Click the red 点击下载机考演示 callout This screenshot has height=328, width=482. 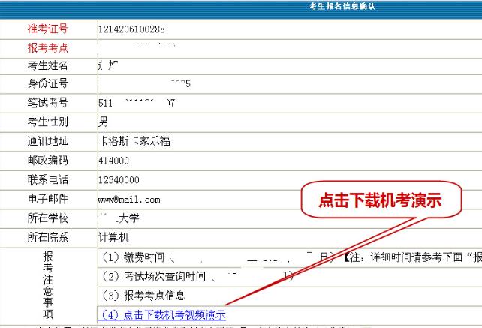click(379, 200)
